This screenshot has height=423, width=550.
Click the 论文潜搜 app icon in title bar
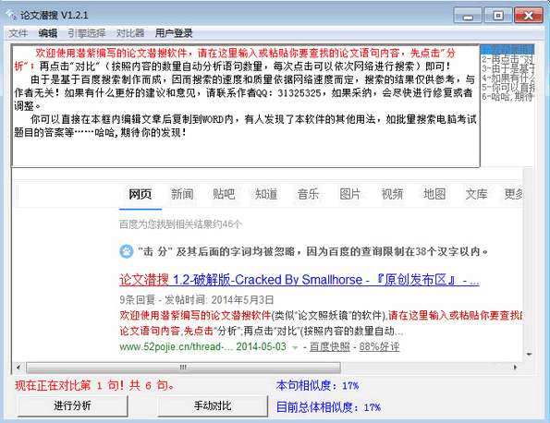pyautogui.click(x=10, y=15)
